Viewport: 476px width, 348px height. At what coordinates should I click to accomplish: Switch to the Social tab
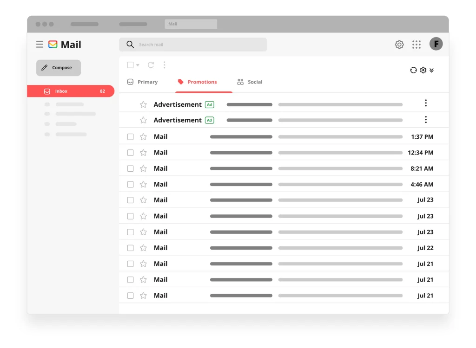250,82
